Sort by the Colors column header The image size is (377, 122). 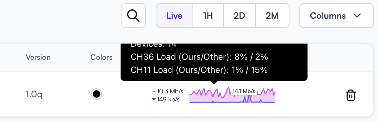coord(101,57)
